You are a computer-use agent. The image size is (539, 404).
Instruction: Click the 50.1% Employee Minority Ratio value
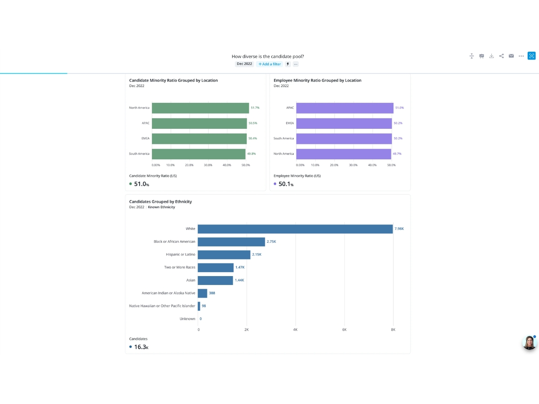pos(286,184)
